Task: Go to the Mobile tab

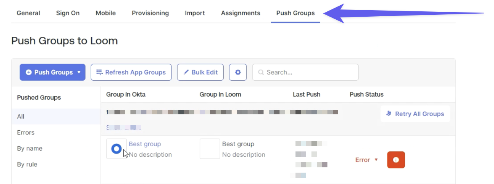Action: [x=106, y=13]
